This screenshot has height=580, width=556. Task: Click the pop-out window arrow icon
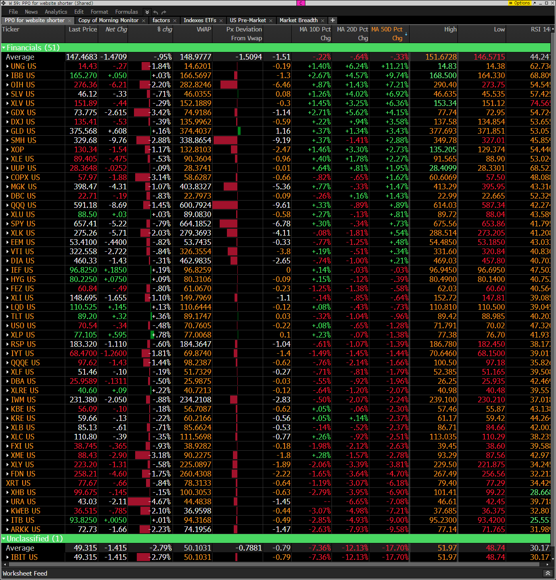534,3
